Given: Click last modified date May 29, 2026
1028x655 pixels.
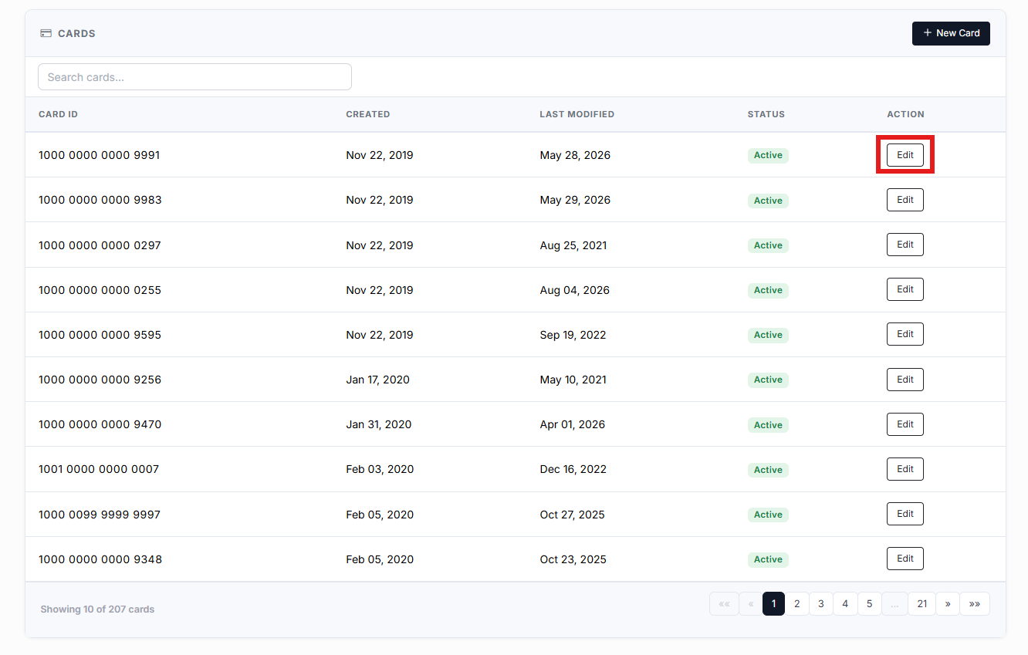Looking at the screenshot, I should click(x=575, y=200).
